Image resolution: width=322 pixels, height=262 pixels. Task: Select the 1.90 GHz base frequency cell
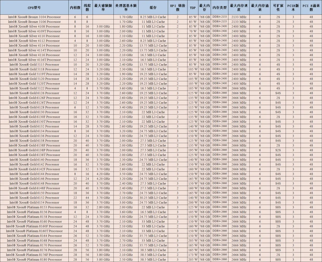tap(126, 74)
